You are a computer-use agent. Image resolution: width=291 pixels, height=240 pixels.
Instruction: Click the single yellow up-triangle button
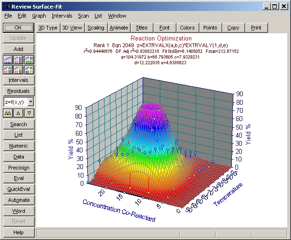click(19, 113)
